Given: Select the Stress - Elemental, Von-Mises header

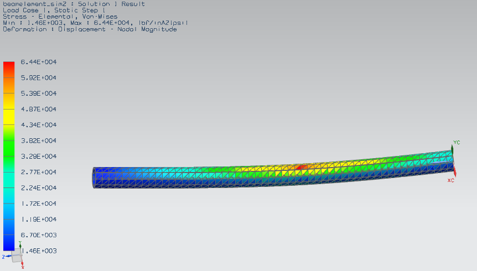Looking at the screenshot, I should (x=60, y=17).
